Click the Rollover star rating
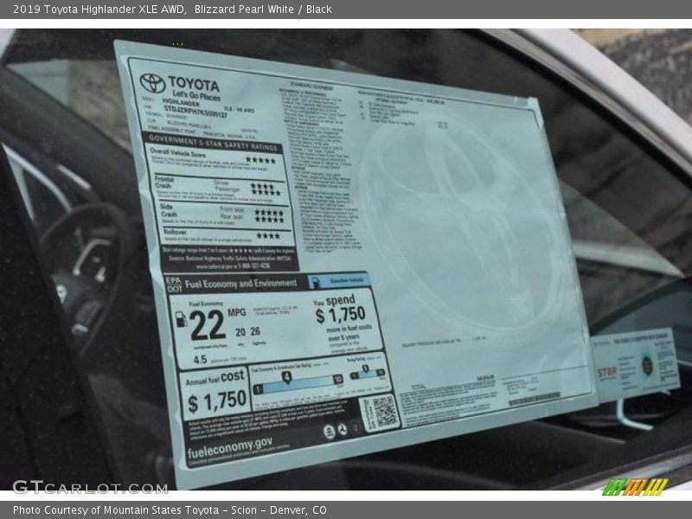 [268, 235]
